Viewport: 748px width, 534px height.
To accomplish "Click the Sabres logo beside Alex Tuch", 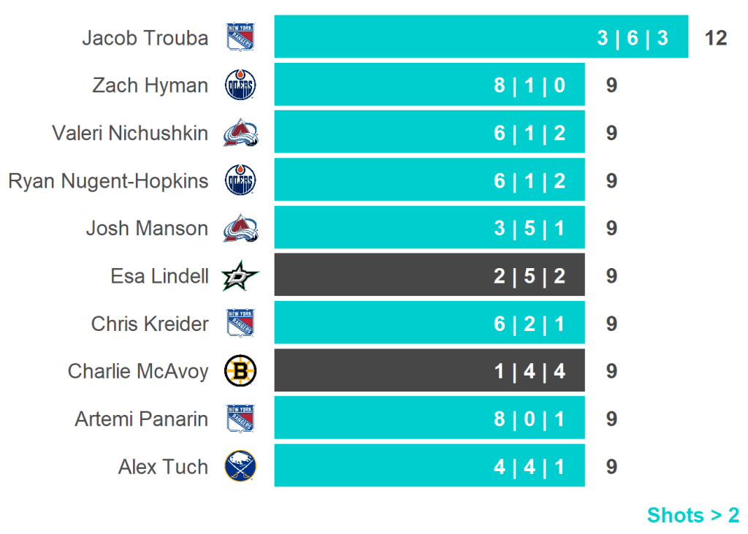I will tap(240, 466).
